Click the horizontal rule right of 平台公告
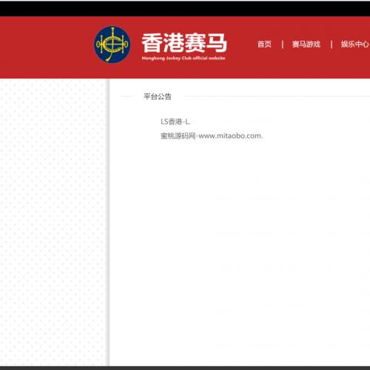This screenshot has width=370, height=370. [277, 96]
